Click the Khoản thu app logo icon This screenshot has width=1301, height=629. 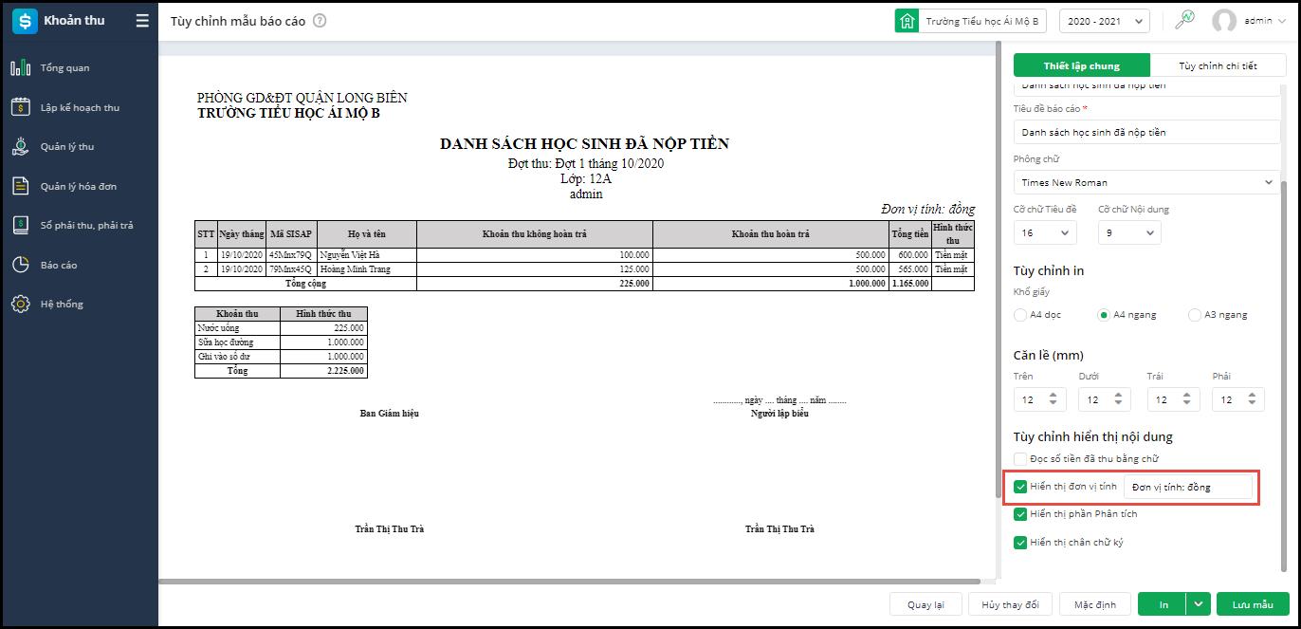pyautogui.click(x=25, y=21)
